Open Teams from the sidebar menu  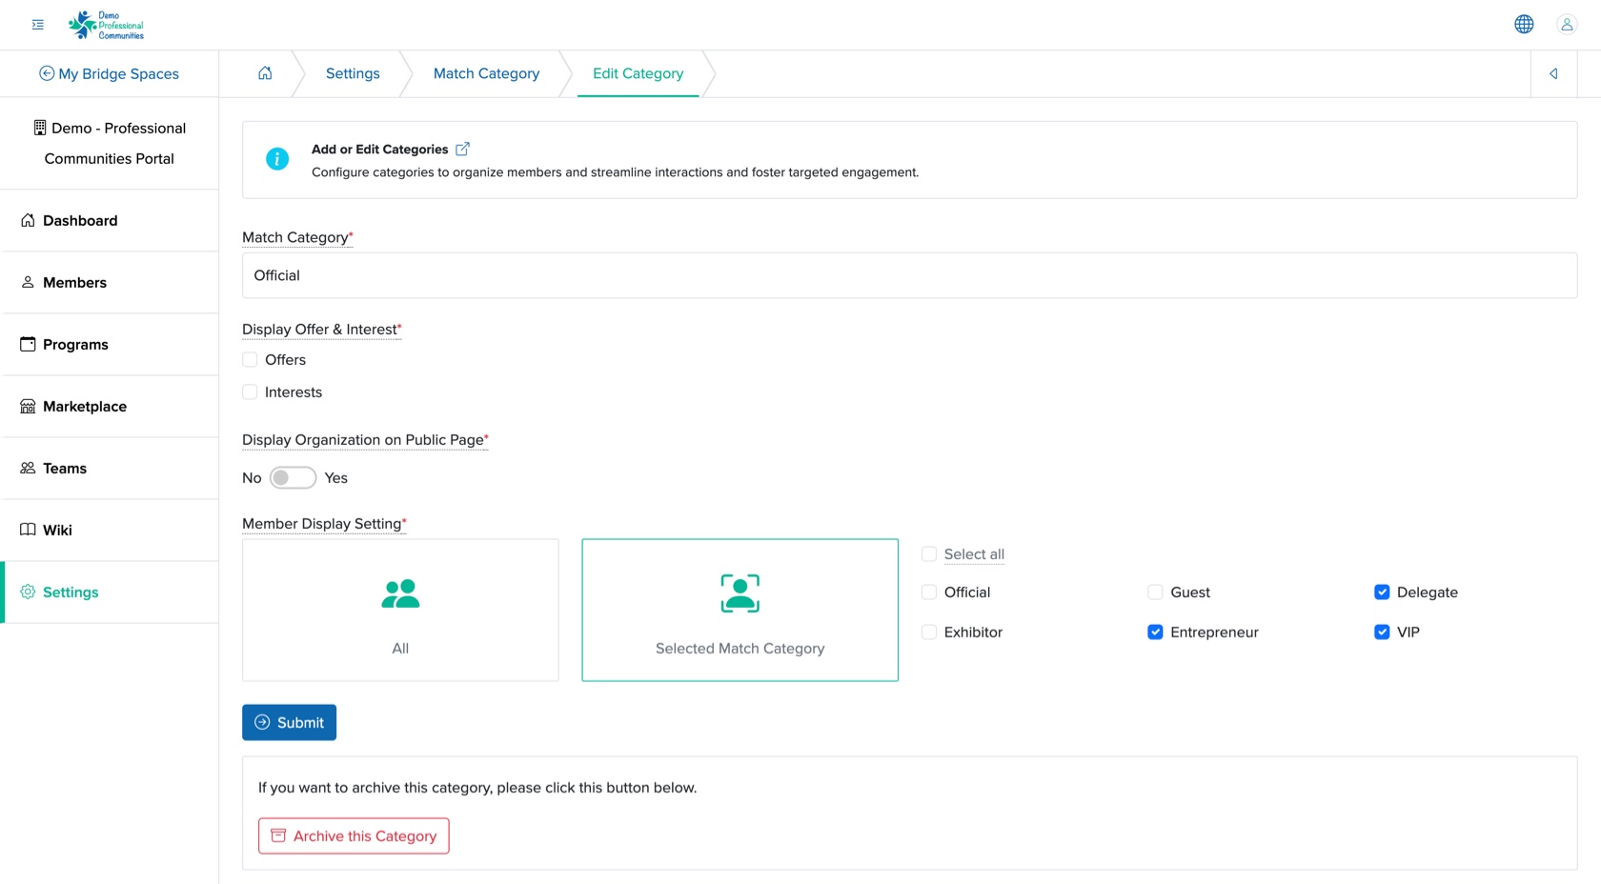coord(110,468)
